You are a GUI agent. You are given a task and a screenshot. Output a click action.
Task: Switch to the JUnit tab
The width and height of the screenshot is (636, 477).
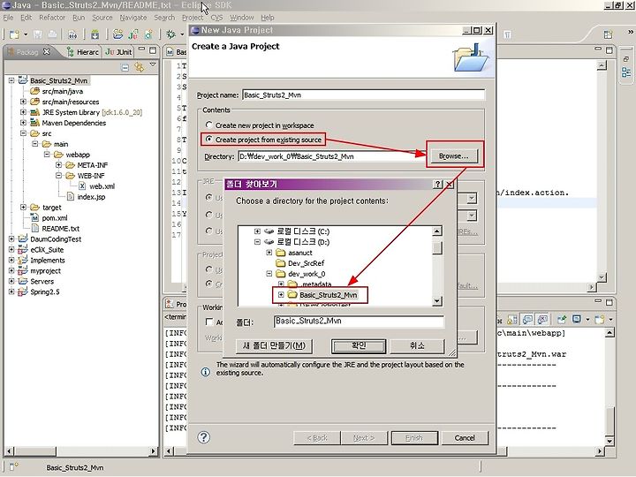(x=118, y=52)
